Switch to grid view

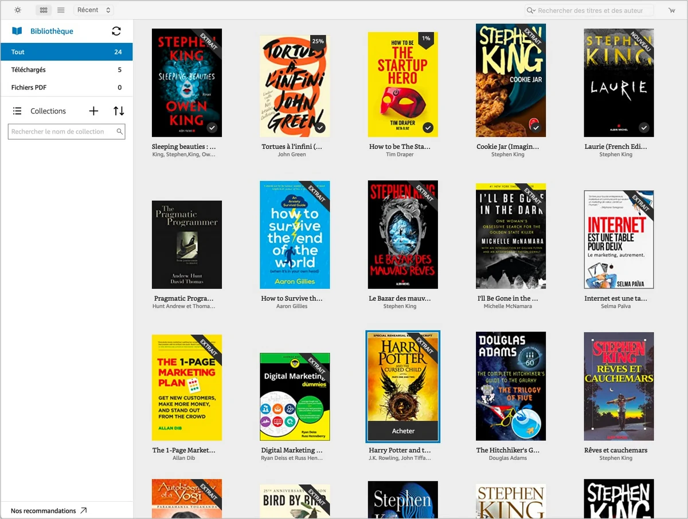click(x=43, y=10)
